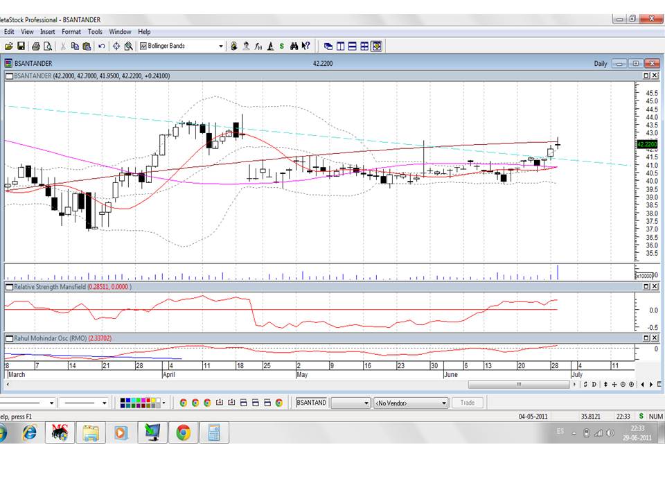Click the Trade button

[468, 403]
